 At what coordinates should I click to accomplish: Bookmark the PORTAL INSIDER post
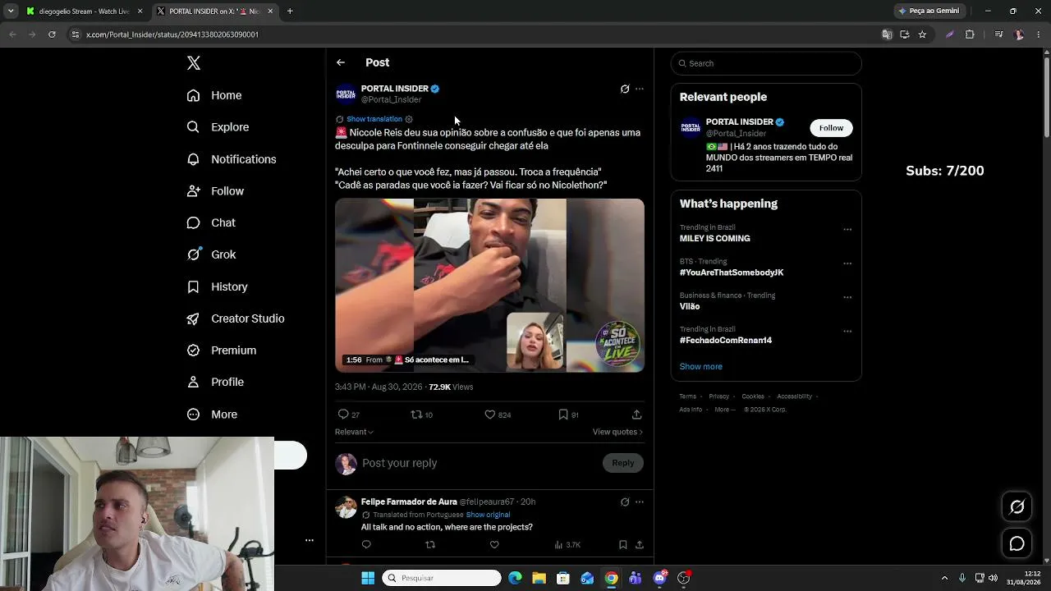pyautogui.click(x=563, y=415)
